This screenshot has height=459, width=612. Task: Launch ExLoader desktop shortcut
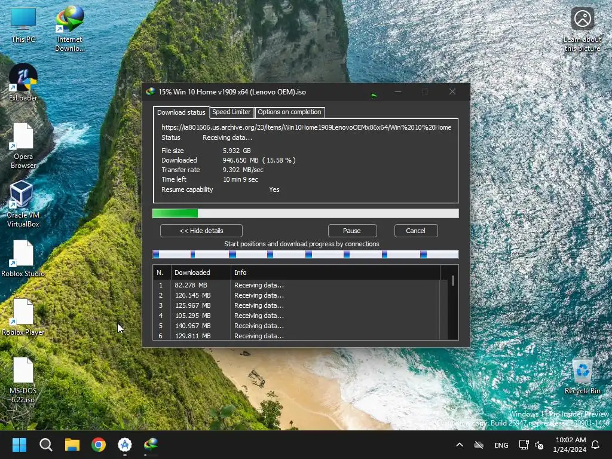23,82
